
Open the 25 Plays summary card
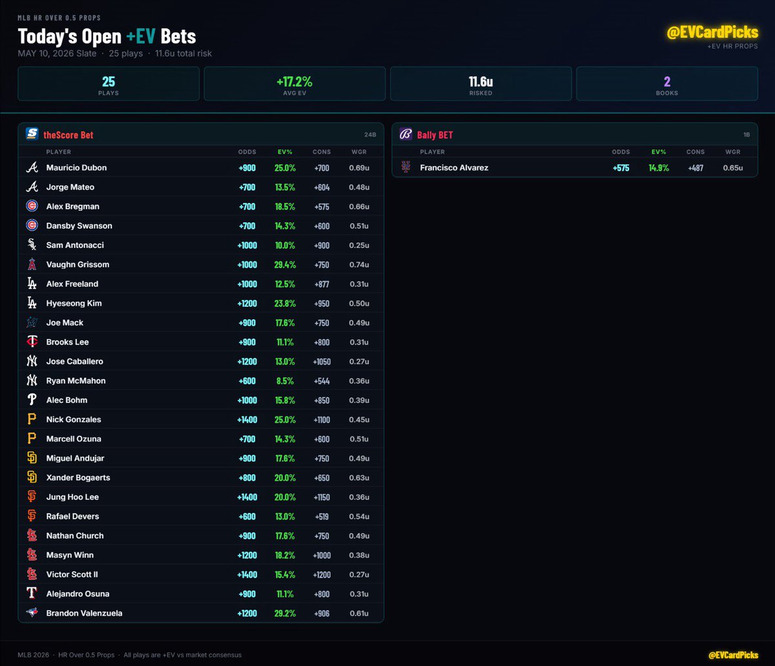108,84
